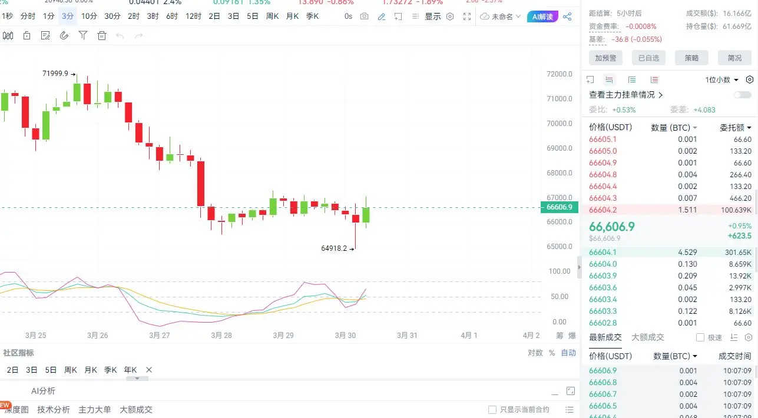Viewport: 758px width, 418px height.
Task: Open the 数量(BTC) dropdown in order book
Action: pyautogui.click(x=674, y=127)
